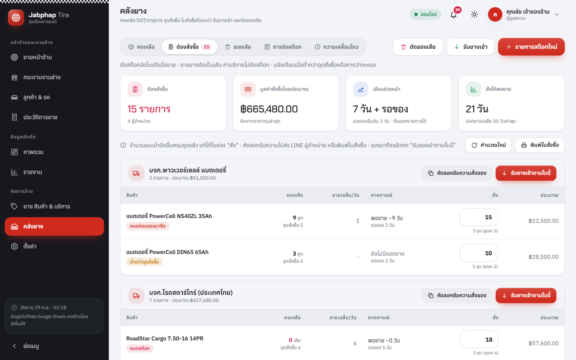The image size is (576, 360).
Task: Click the สั่งให้พอขาย bar chart icon
Action: coord(474,89)
